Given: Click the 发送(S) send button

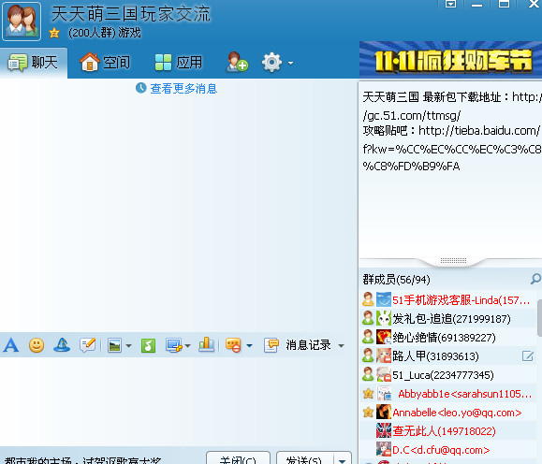Looking at the screenshot, I should coord(304,458).
